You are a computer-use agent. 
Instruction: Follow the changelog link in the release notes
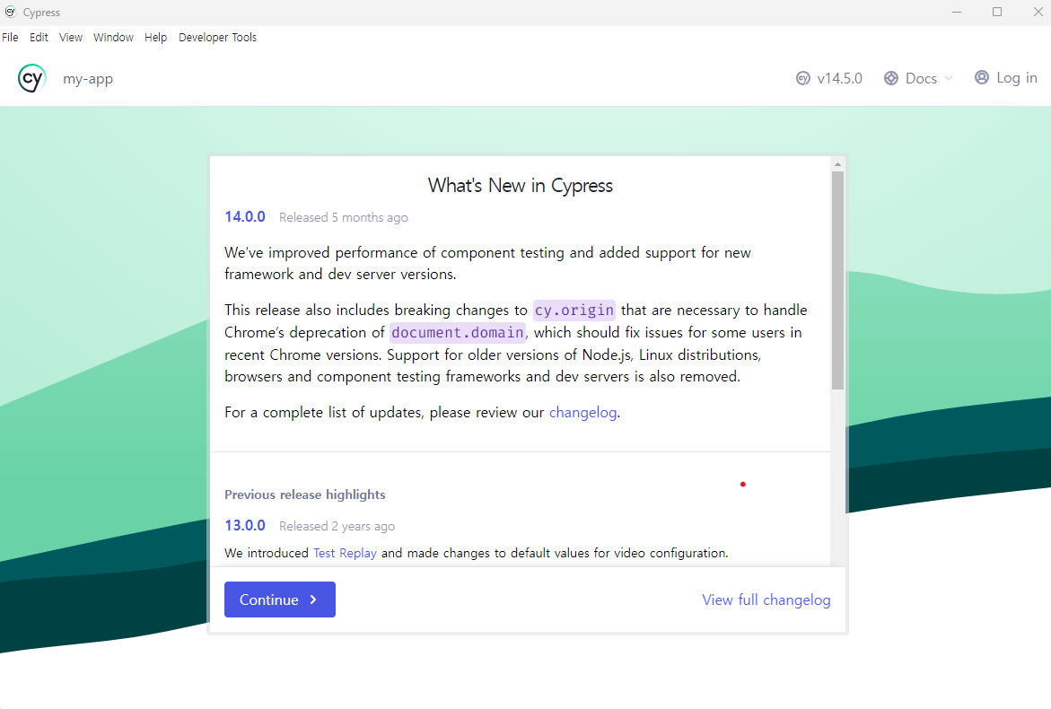[x=583, y=412]
